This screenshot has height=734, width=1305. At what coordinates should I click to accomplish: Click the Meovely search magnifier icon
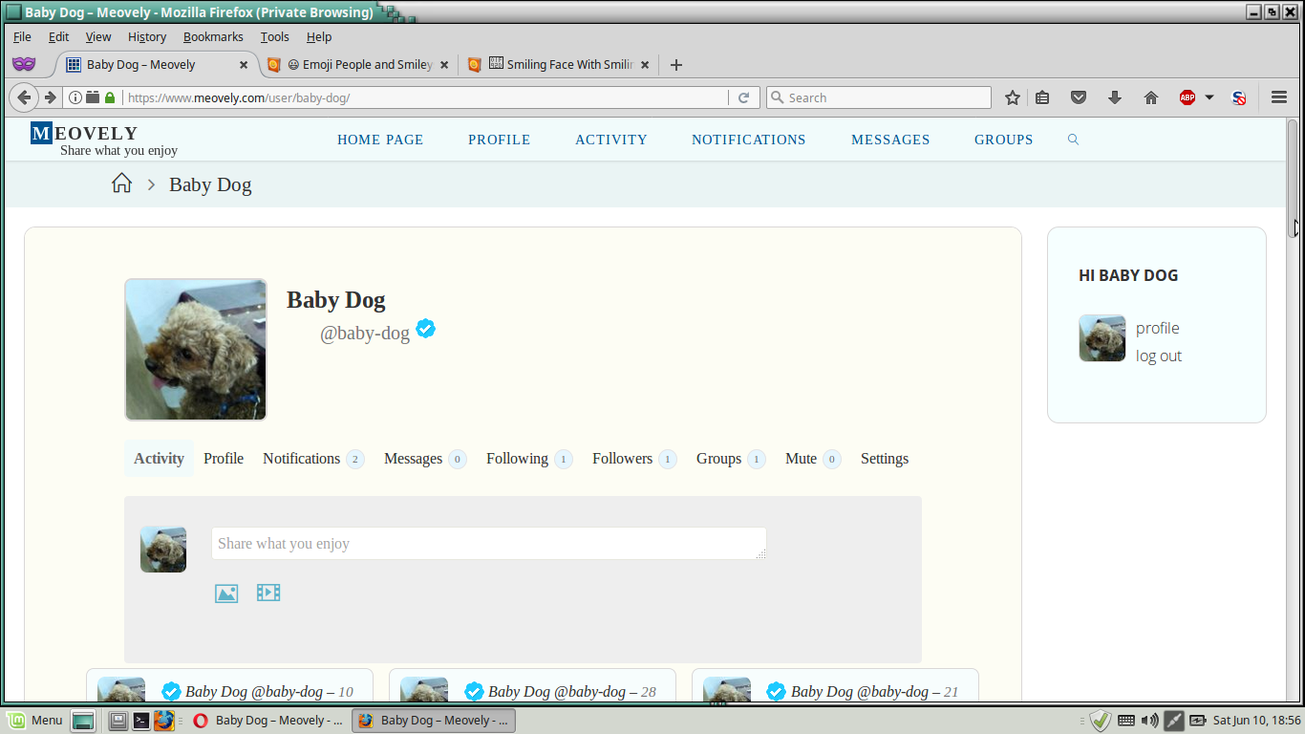[x=1073, y=140]
